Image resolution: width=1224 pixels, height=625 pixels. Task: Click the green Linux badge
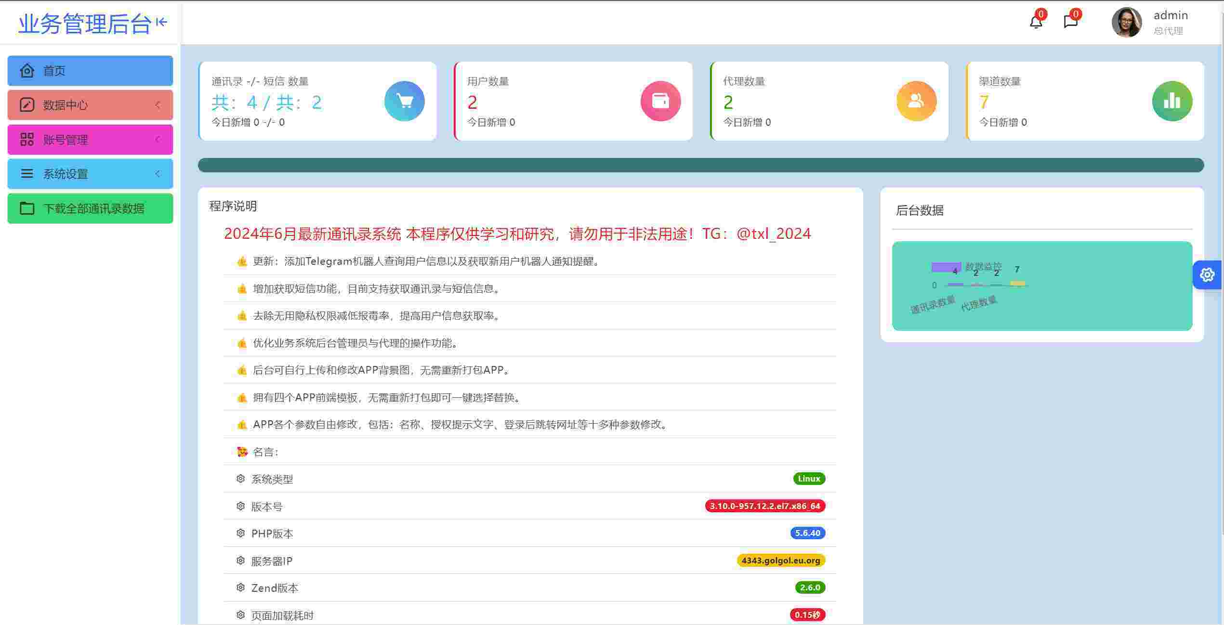pyautogui.click(x=809, y=479)
